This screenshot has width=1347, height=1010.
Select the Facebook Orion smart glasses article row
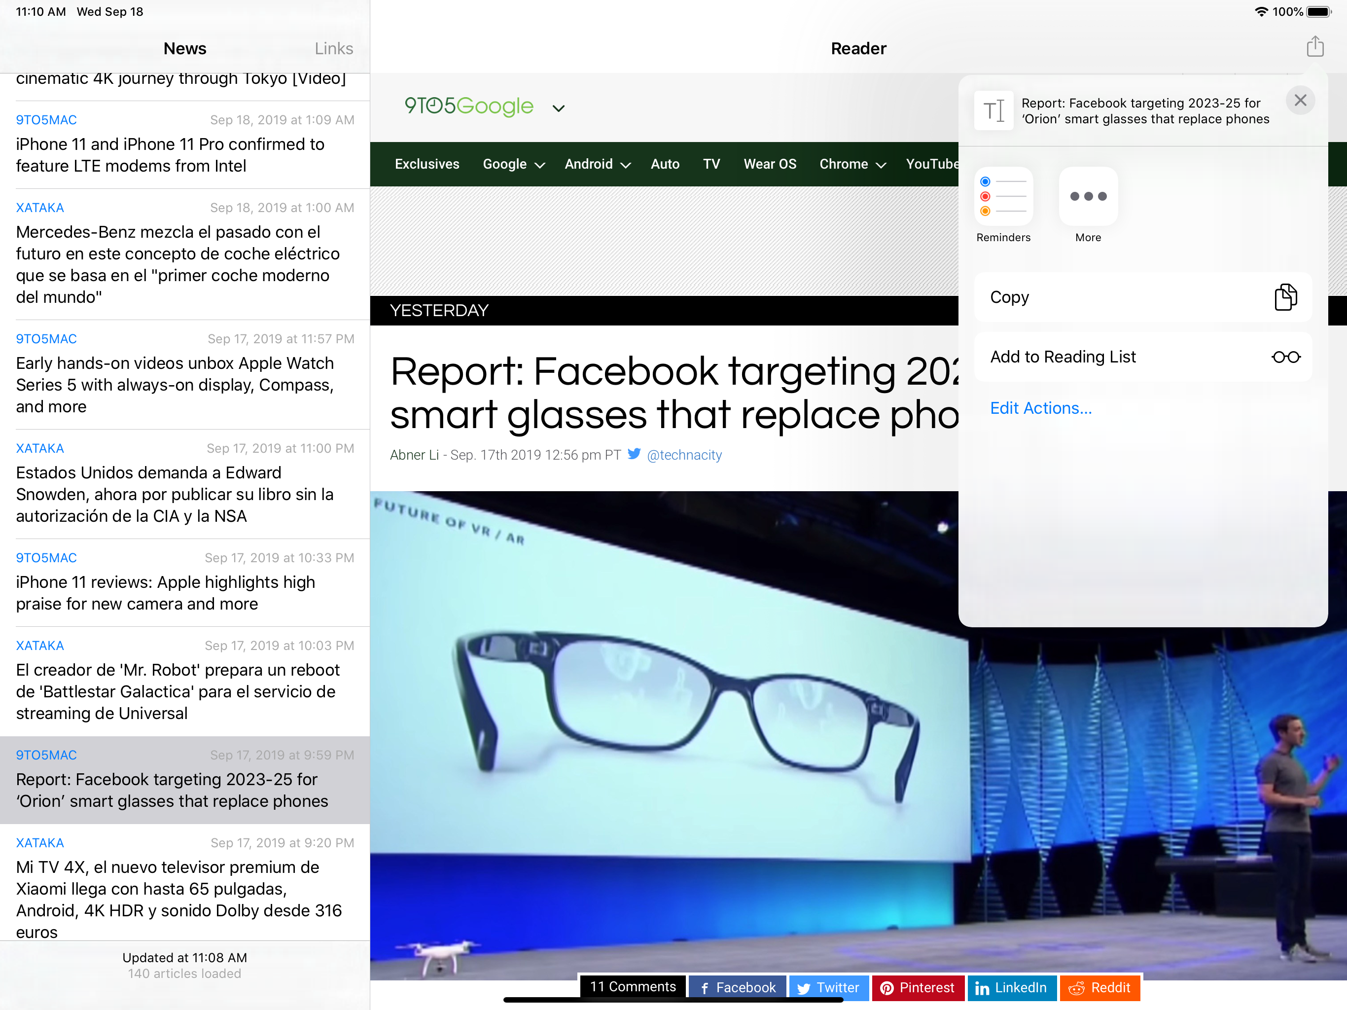pos(185,780)
